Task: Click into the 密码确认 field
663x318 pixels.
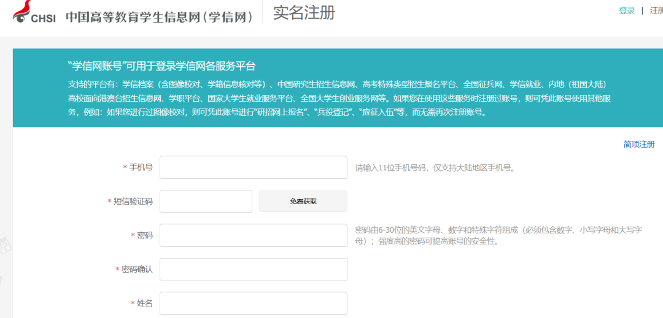Action: click(253, 270)
